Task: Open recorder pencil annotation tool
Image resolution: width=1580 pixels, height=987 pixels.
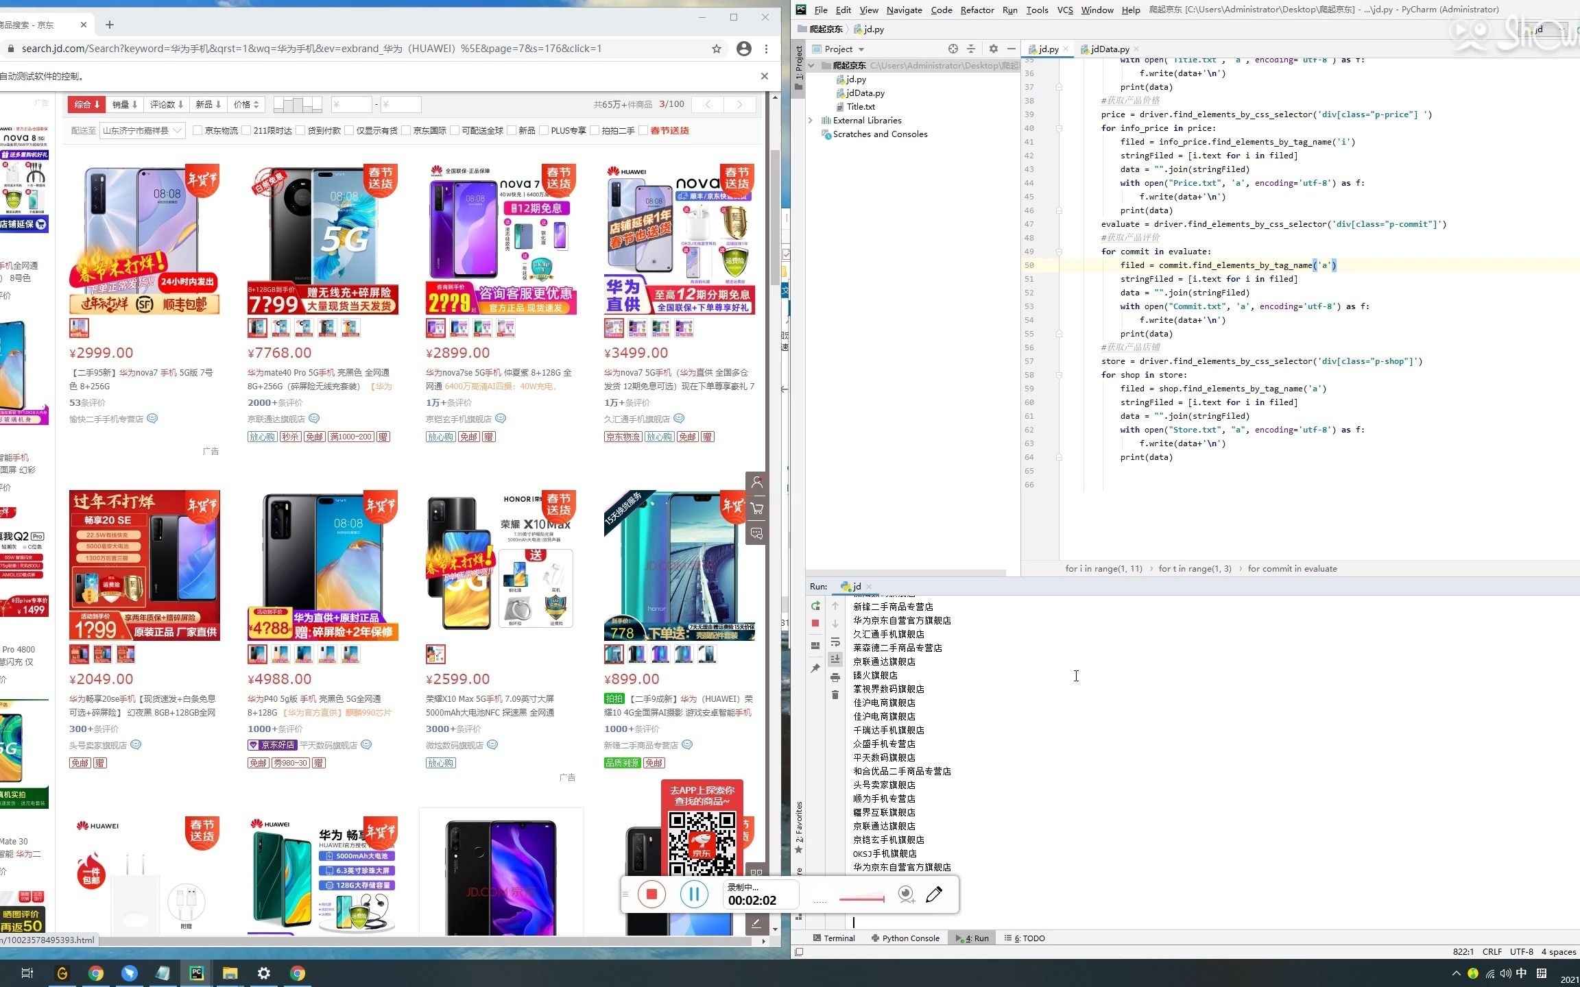Action: [934, 894]
